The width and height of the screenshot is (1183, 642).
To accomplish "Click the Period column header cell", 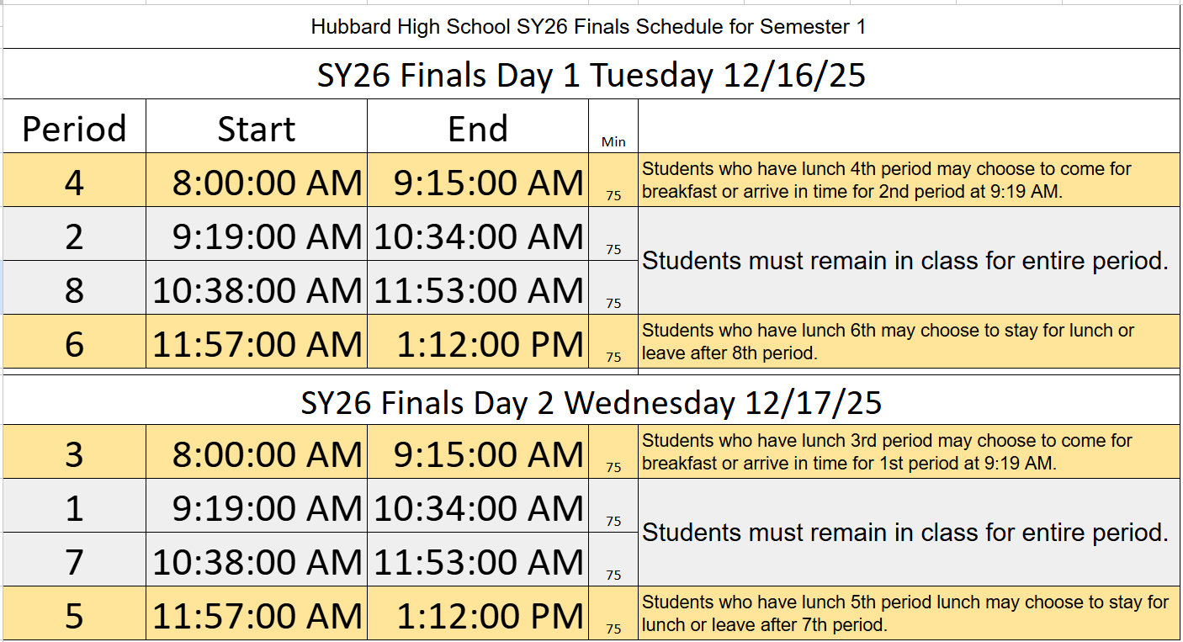I will point(74,129).
